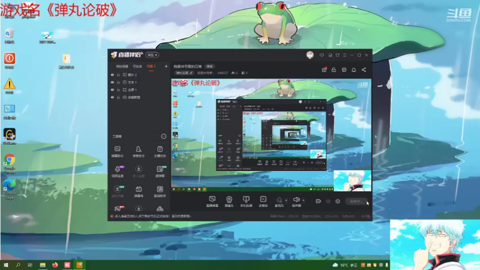The width and height of the screenshot is (480, 270).
Task: Open the 主播任务 streamer tasks tool
Action: point(160,152)
